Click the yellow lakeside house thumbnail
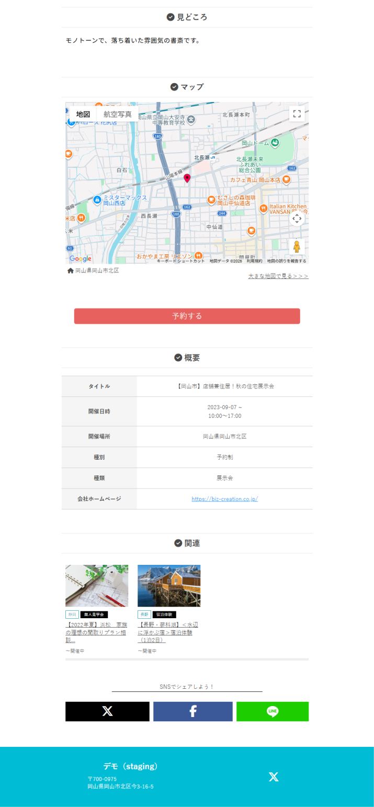Viewport: 374px width, 807px height. pyautogui.click(x=169, y=585)
